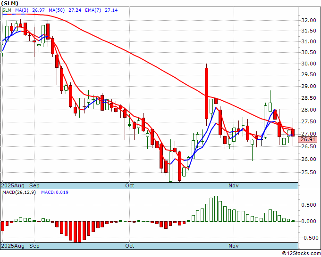Click the 30.50 price axis label
The image size is (321, 257).
(309, 52)
